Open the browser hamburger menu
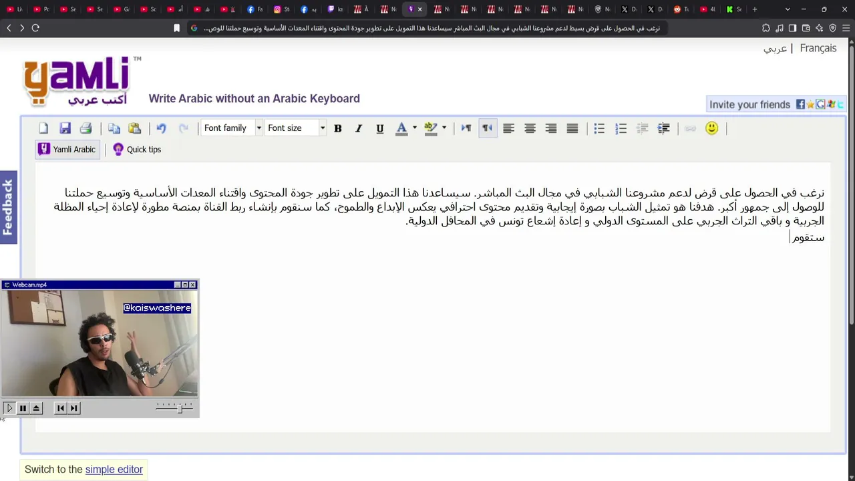Image resolution: width=855 pixels, height=481 pixels. (846, 28)
